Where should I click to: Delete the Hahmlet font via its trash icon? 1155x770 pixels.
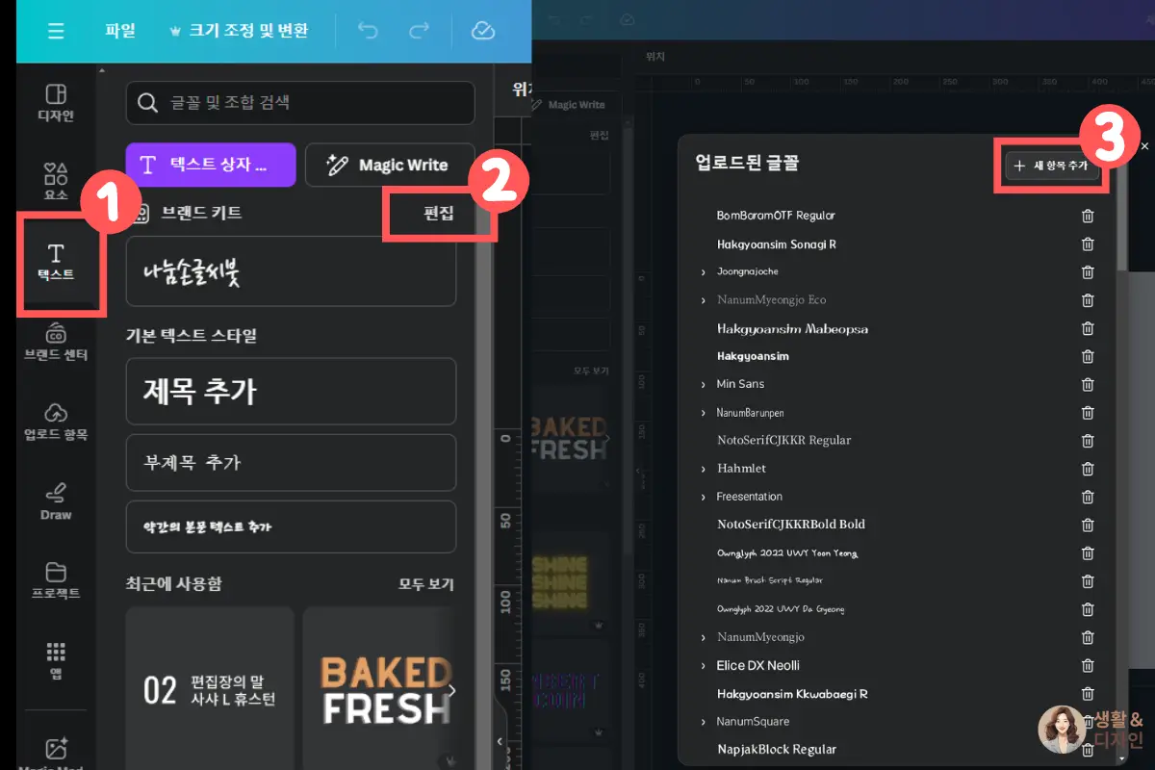click(1088, 469)
